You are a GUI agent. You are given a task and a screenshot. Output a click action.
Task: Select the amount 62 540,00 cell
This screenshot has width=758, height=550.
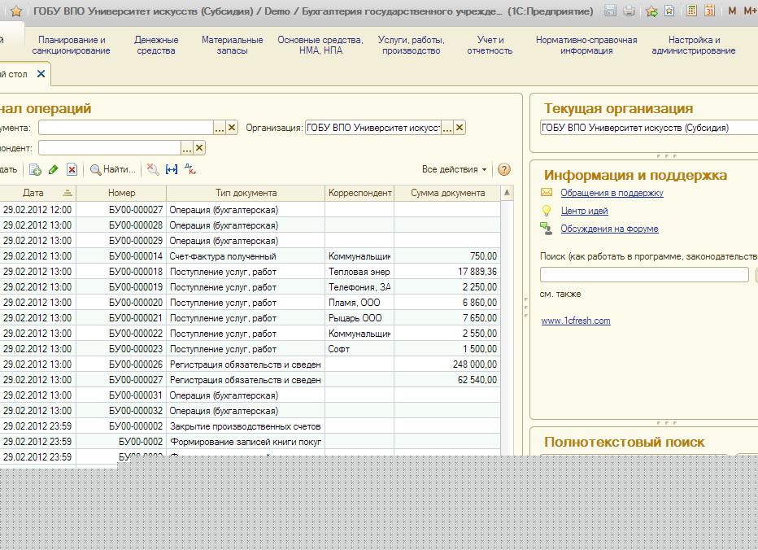447,380
